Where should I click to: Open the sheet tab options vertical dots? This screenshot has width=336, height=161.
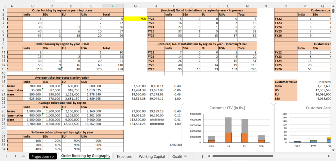click(203, 156)
